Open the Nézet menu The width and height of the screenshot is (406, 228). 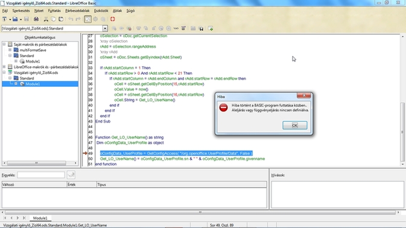point(39,11)
